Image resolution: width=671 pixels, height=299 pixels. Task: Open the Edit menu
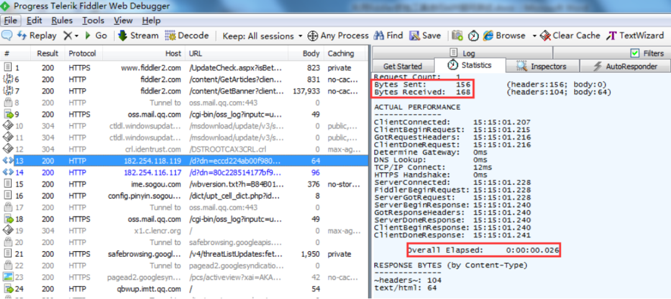[x=34, y=20]
